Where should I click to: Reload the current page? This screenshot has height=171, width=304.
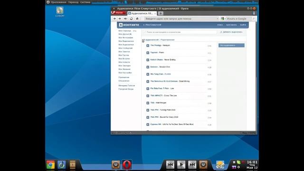click(x=131, y=19)
